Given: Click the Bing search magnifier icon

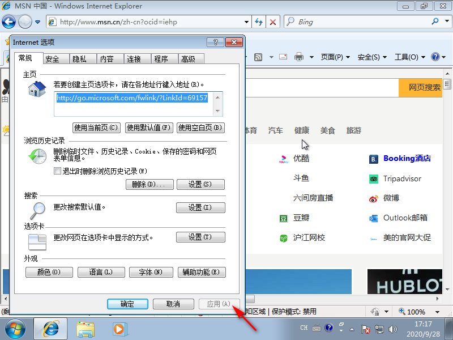Looking at the screenshot, I should (x=435, y=22).
